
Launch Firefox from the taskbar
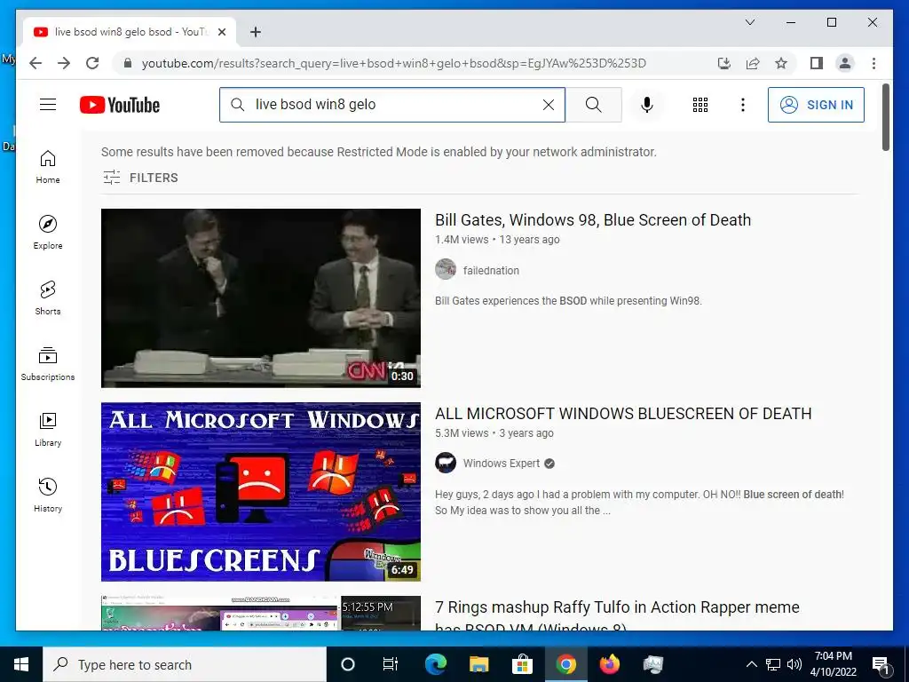(x=609, y=664)
